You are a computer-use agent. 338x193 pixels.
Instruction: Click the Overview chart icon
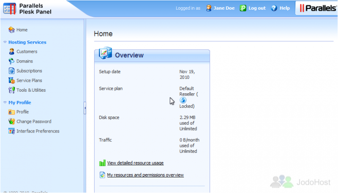coord(105,53)
